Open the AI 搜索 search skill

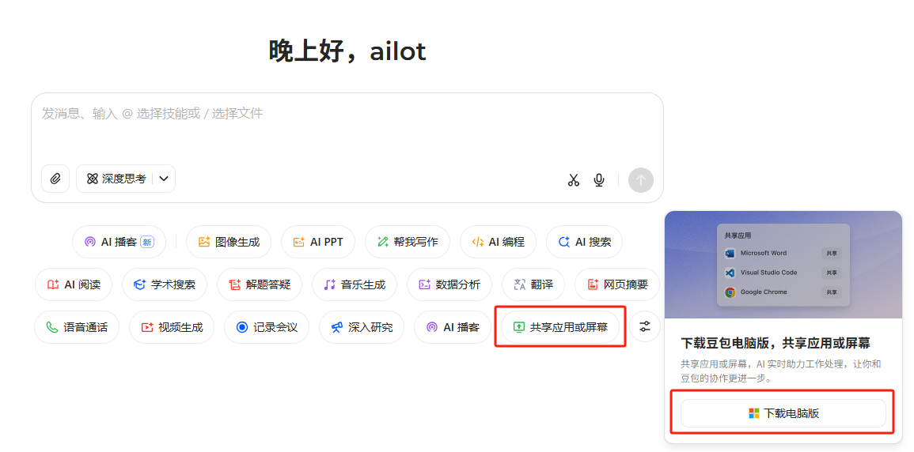[584, 242]
